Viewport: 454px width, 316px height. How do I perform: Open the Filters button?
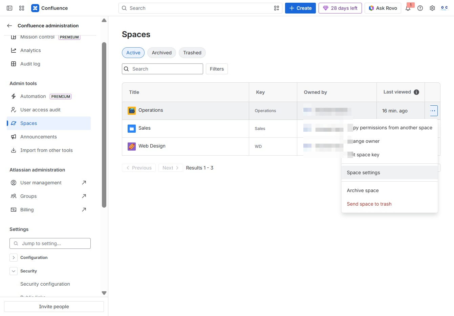point(217,69)
